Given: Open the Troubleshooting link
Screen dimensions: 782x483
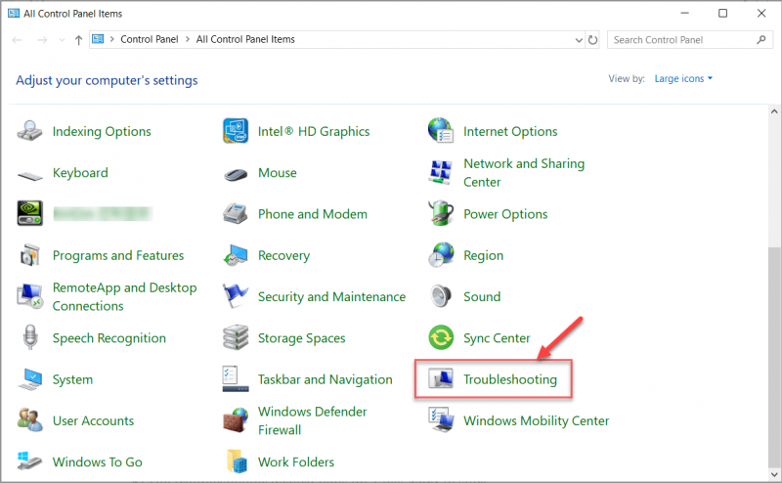Looking at the screenshot, I should pos(510,379).
